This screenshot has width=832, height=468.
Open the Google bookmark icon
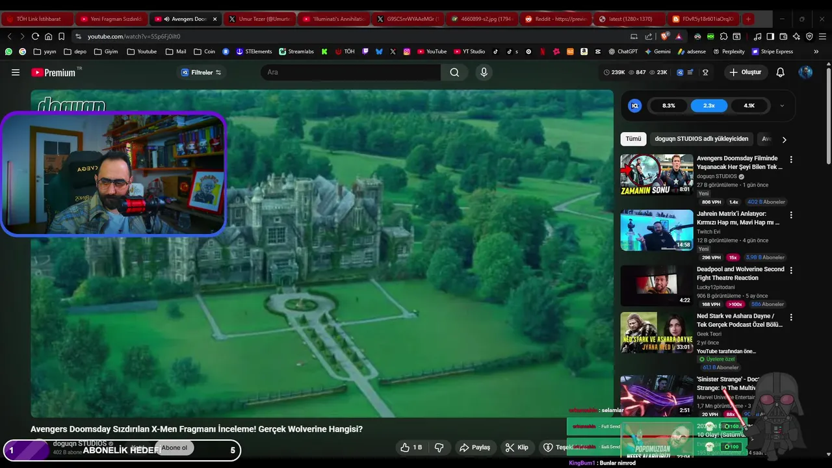22,51
